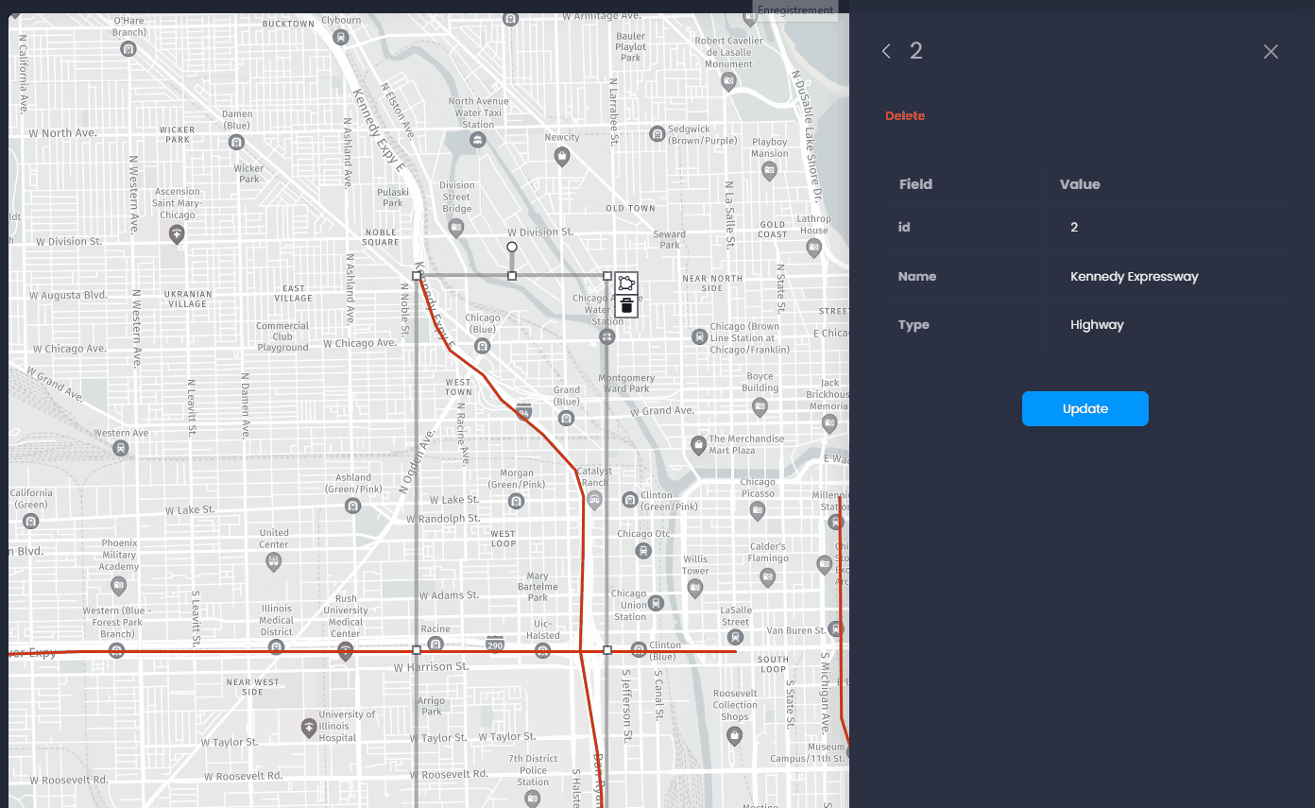1315x808 pixels.
Task: Click the Western (Blue - Forest Park) station icon
Action: (116, 650)
